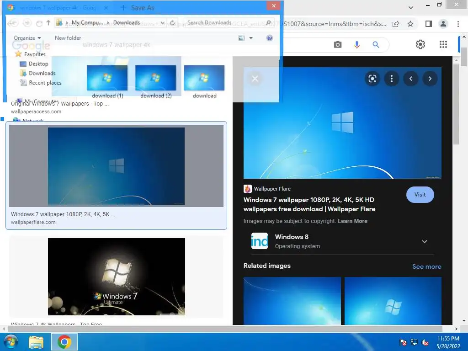Click the results vertical scrollbar thumb
The height and width of the screenshot is (351, 468).
coord(456,104)
